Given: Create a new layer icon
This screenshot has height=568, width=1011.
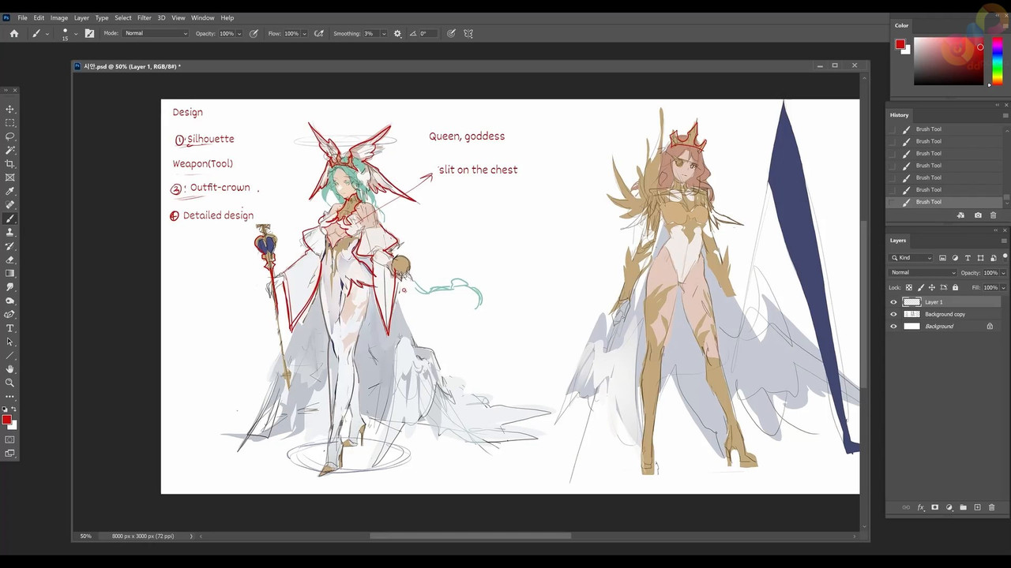Looking at the screenshot, I should [x=977, y=507].
